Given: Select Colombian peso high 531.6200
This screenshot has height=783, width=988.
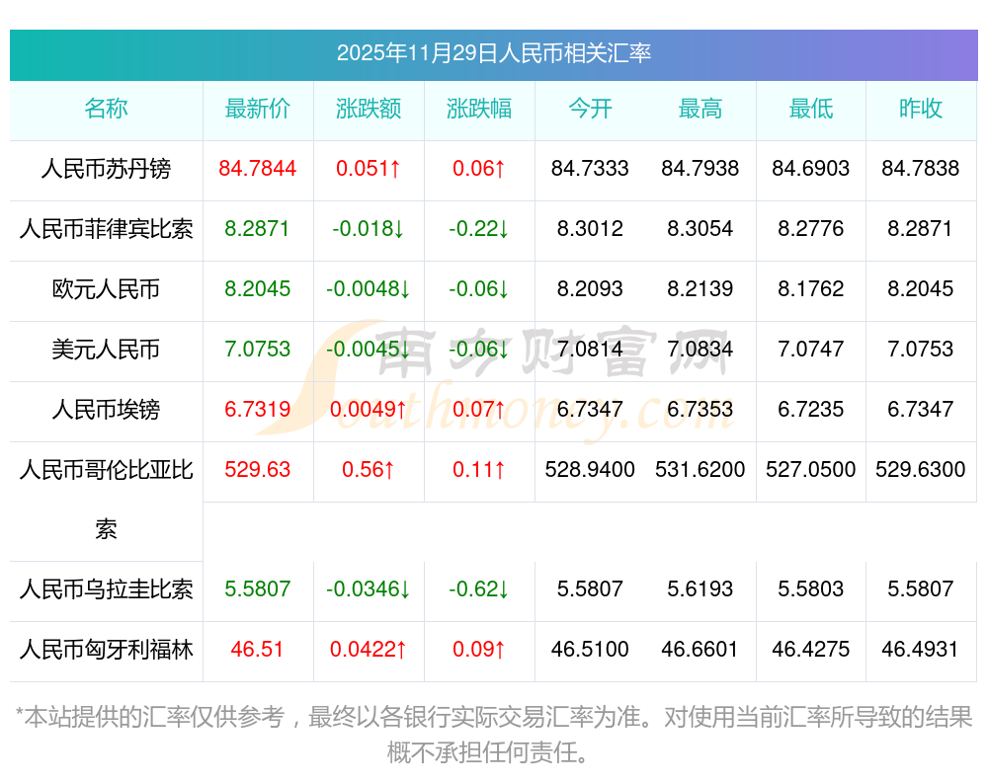Looking at the screenshot, I should 700,469.
